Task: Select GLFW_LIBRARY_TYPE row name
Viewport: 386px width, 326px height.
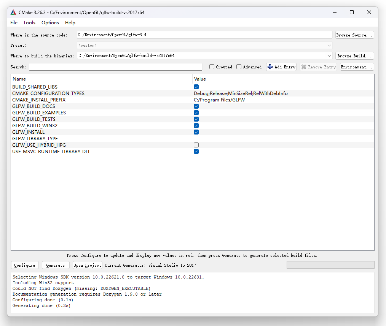Action: coord(35,139)
